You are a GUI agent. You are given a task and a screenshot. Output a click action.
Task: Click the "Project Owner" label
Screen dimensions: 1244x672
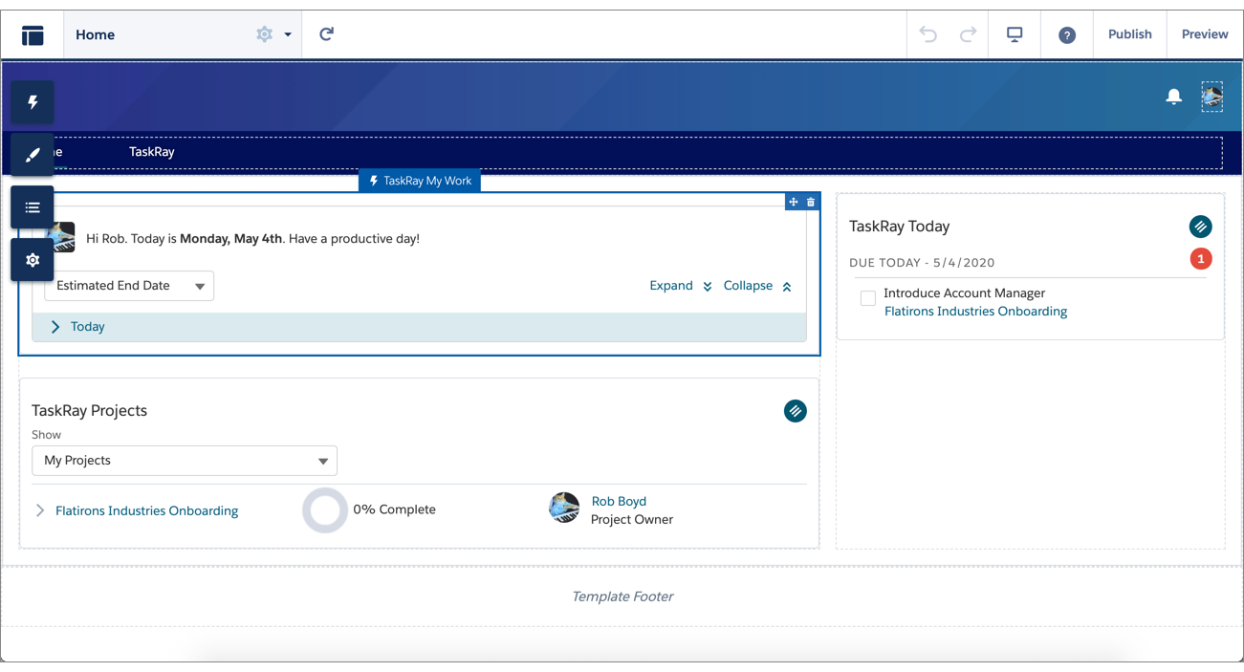(x=632, y=520)
